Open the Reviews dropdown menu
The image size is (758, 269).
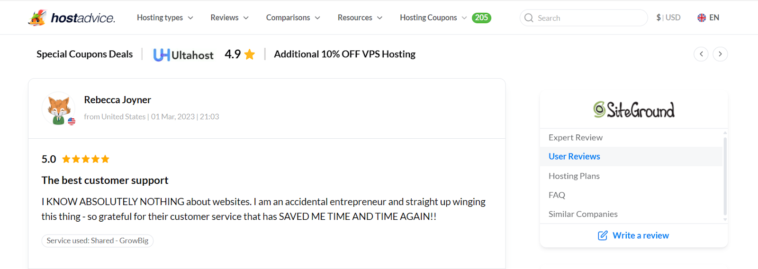(x=229, y=18)
